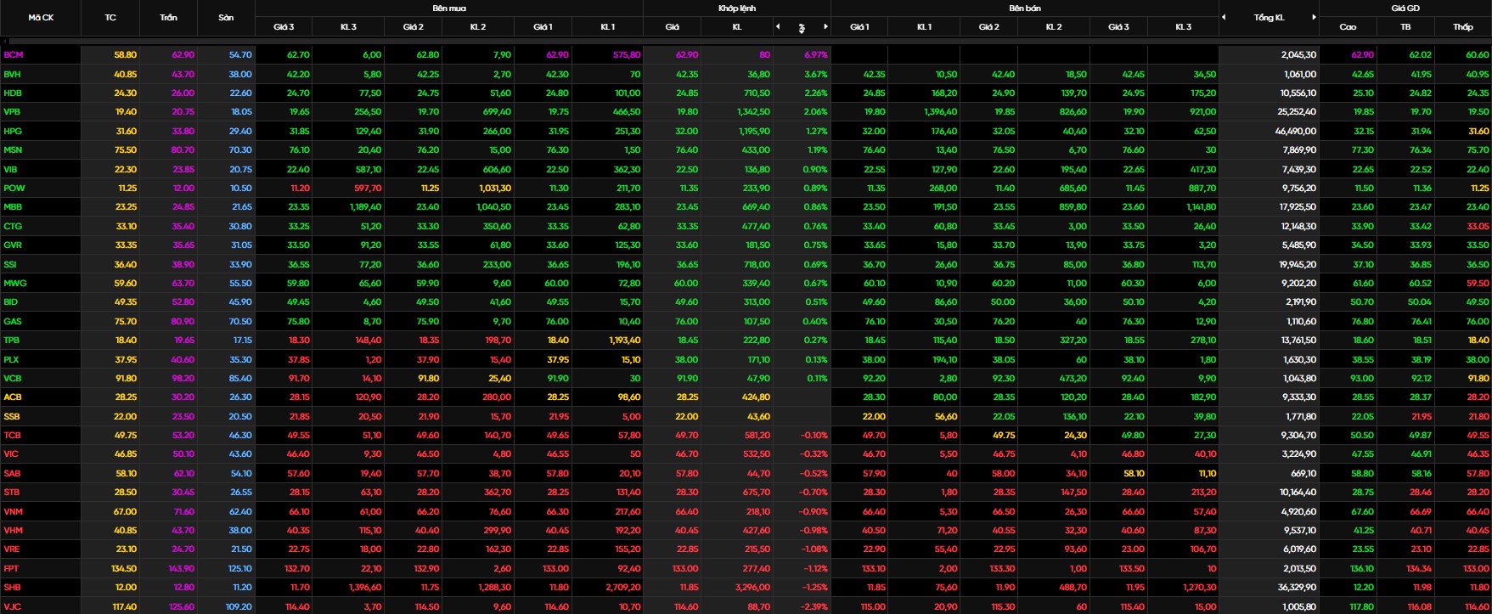Click the right arrow next to Tổng KL
The height and width of the screenshot is (614, 1492).
click(1314, 17)
